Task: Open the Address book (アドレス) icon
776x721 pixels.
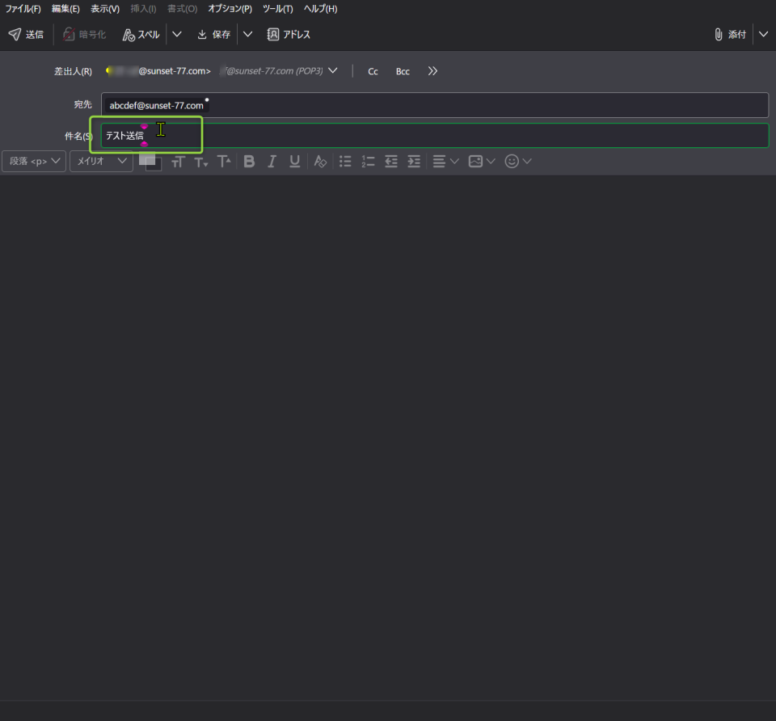Action: 289,35
